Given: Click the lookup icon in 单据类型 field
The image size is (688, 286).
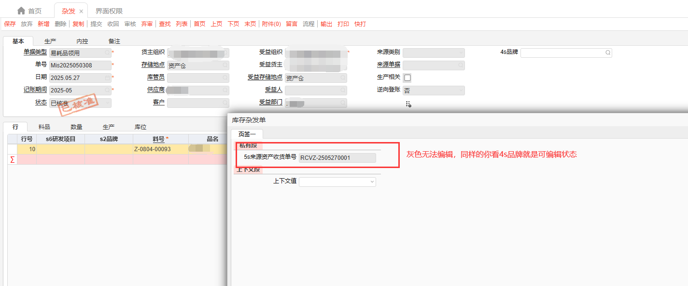Looking at the screenshot, I should [x=107, y=53].
